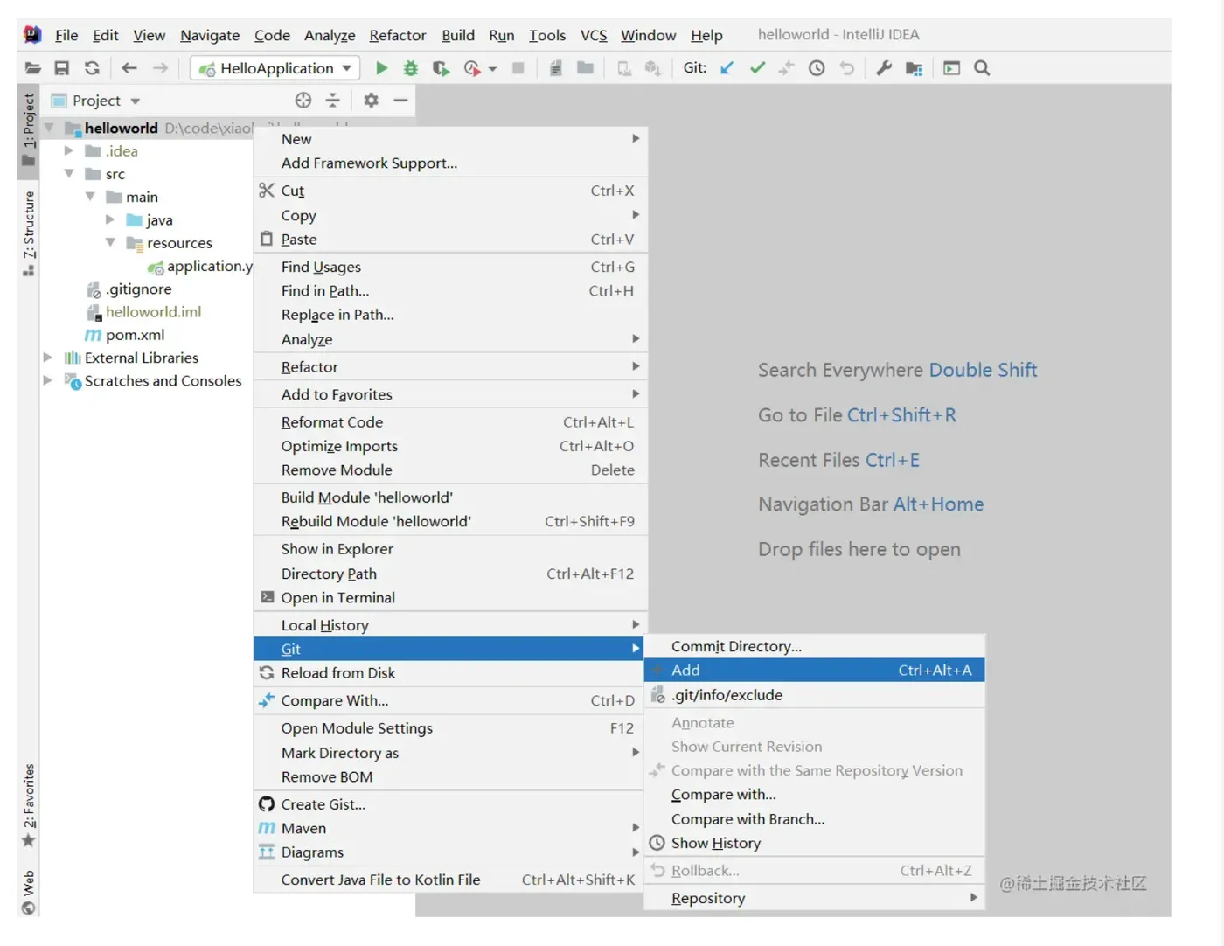Viewport: 1224px width, 946px height.
Task: Run with Coverage shield icon
Action: tap(441, 68)
